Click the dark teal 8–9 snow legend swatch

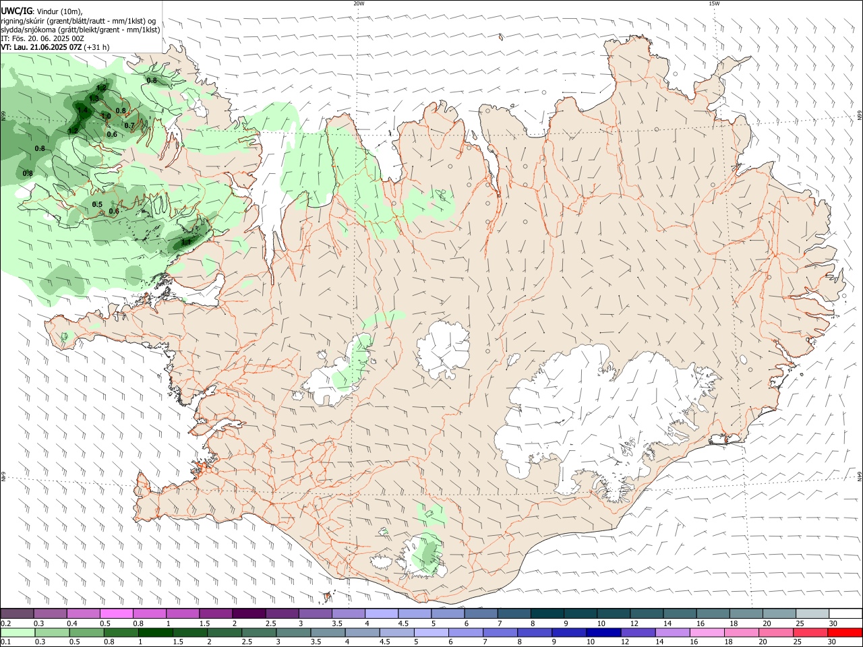click(547, 613)
